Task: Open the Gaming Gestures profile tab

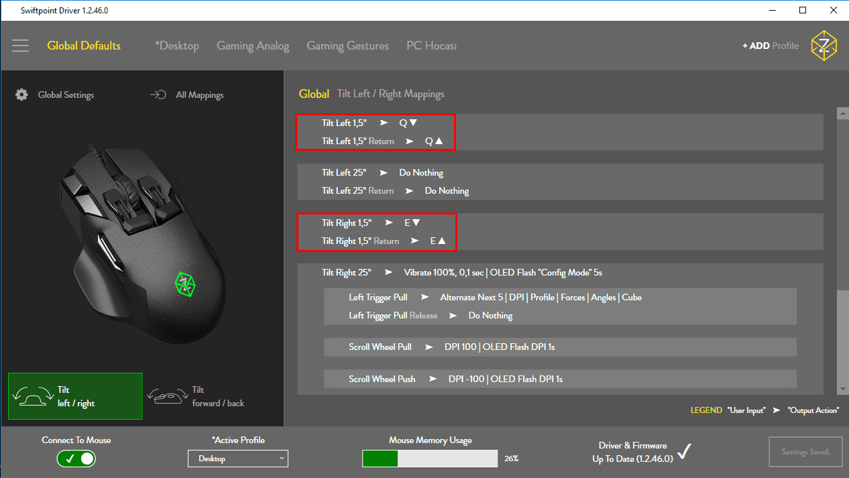Action: click(347, 46)
